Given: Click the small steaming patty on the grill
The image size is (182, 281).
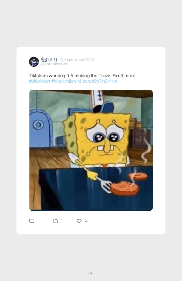Looking at the screenshot, I should tap(138, 176).
